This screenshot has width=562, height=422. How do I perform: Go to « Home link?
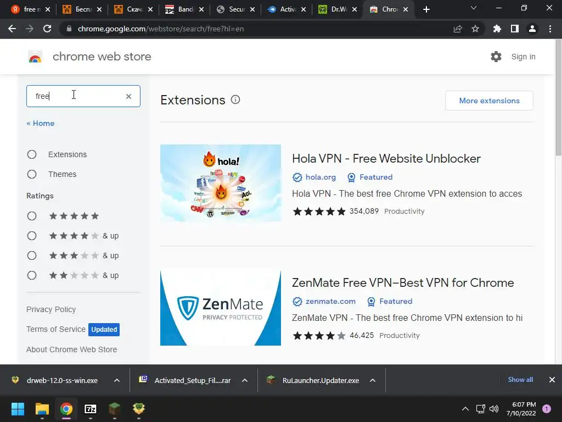[x=41, y=124]
